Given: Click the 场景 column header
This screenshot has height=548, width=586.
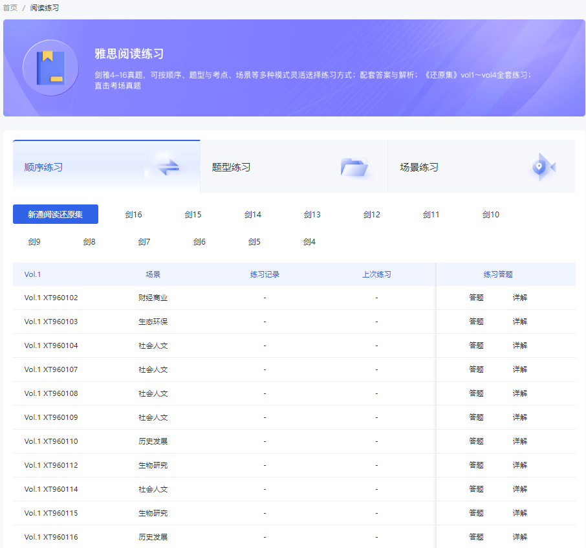Looking at the screenshot, I should click(x=153, y=274).
